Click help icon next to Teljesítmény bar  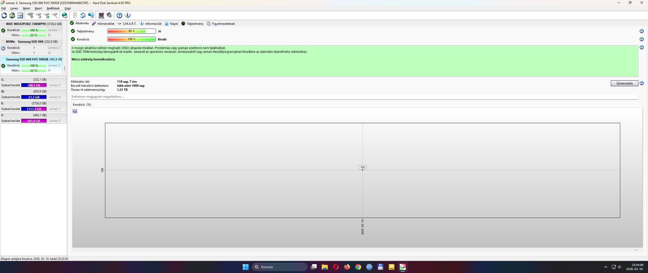(x=642, y=31)
